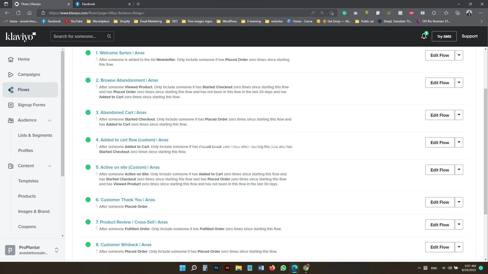488x274 pixels.
Task: Click the status indicator for Abandoned Cart flow
Action: click(88, 112)
